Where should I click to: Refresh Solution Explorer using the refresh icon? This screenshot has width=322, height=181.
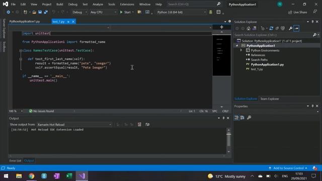pos(271,29)
